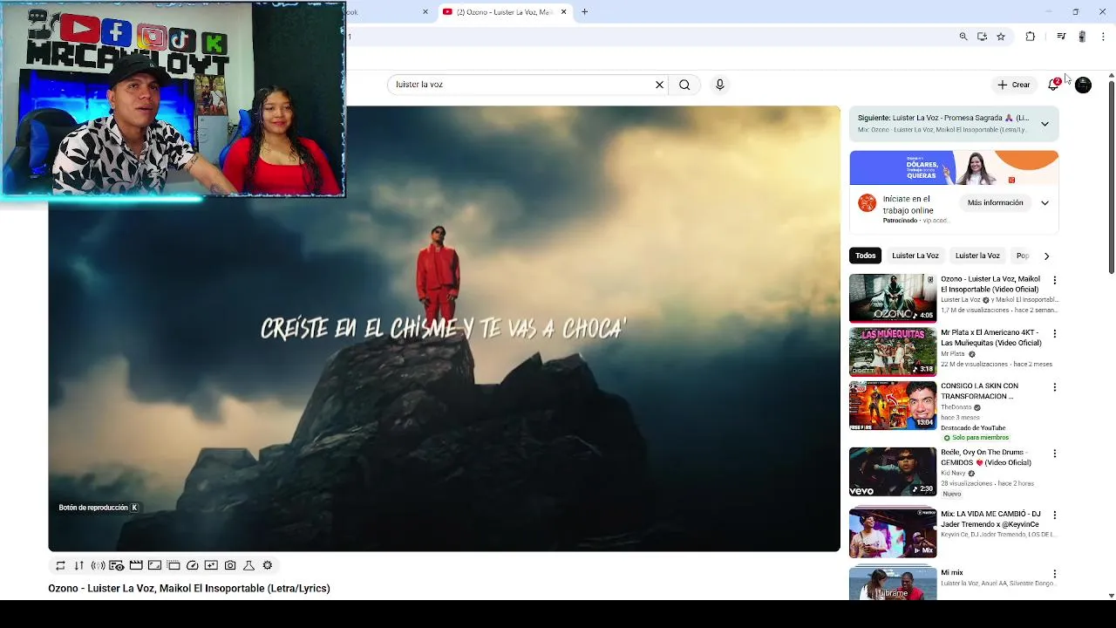The image size is (1116, 628).
Task: Select the first Luister La Voz chip
Action: pyautogui.click(x=915, y=256)
